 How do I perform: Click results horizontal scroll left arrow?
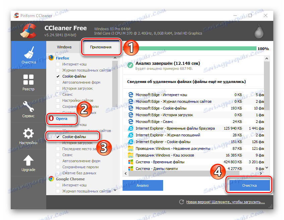[126, 173]
